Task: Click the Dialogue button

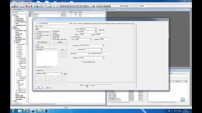Action: pos(60,42)
